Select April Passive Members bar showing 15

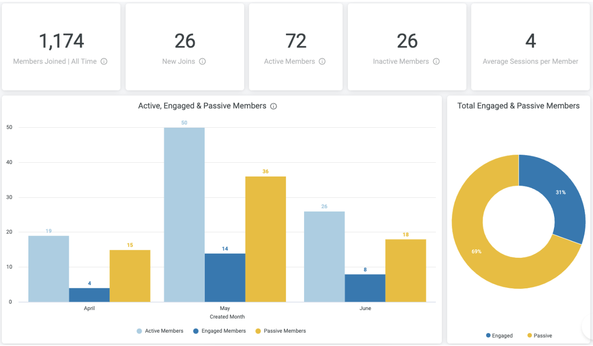tap(130, 276)
